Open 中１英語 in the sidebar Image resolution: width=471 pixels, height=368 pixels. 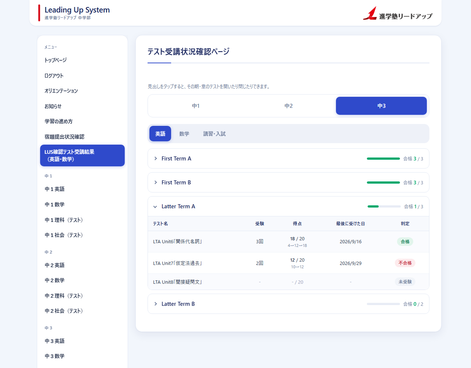pos(82,189)
